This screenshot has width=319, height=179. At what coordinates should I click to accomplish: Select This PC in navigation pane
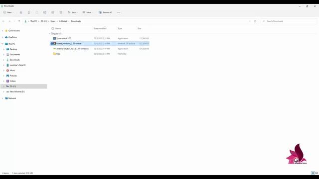(11, 44)
